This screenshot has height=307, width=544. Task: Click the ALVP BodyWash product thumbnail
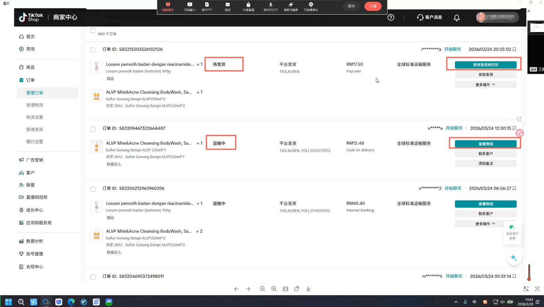[x=96, y=95]
